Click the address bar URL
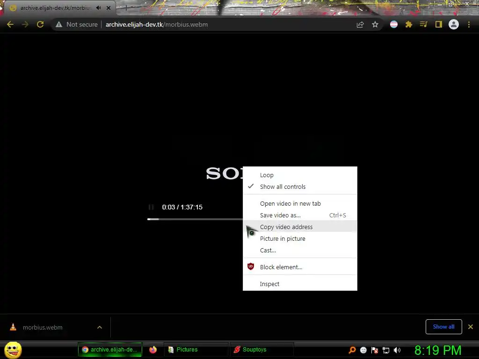 156,24
